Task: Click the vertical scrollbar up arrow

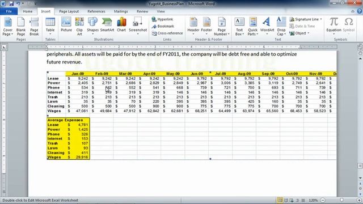Action: 360,58
